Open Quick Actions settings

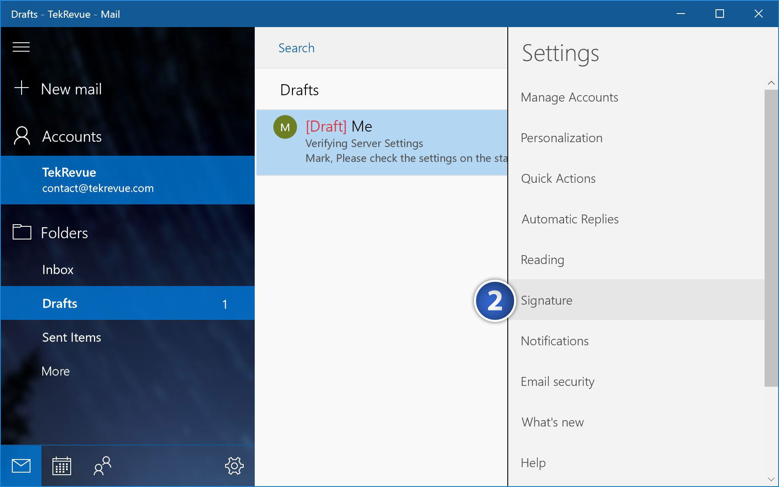[x=636, y=179]
